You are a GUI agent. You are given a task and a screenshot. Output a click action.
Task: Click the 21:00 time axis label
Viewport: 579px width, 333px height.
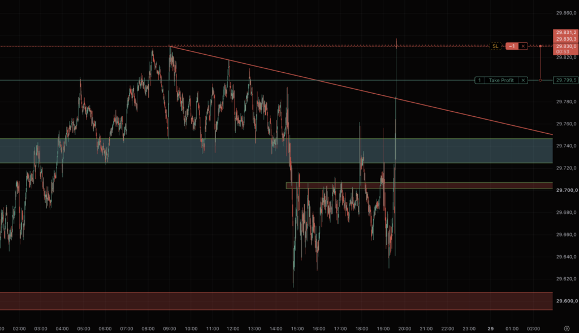pyautogui.click(x=426, y=328)
